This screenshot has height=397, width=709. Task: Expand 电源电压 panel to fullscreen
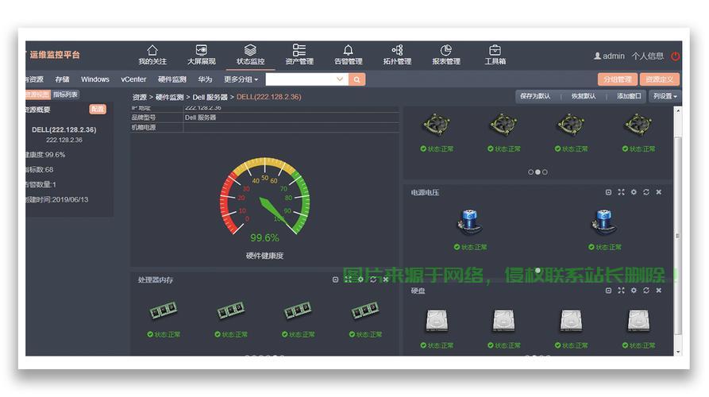tap(621, 192)
